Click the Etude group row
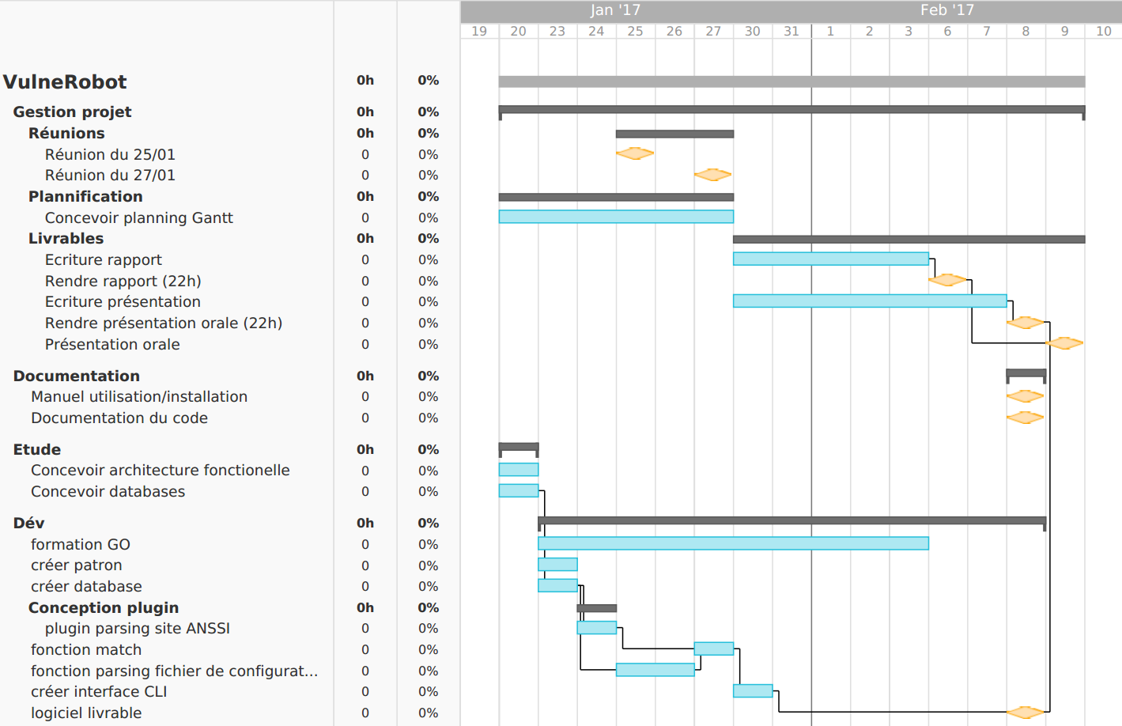Screen dimensions: 1122x726 pos(36,449)
